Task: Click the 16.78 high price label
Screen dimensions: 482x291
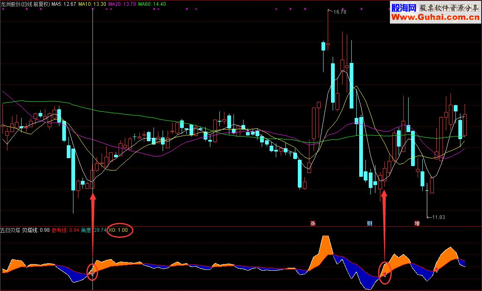Action: [x=340, y=12]
